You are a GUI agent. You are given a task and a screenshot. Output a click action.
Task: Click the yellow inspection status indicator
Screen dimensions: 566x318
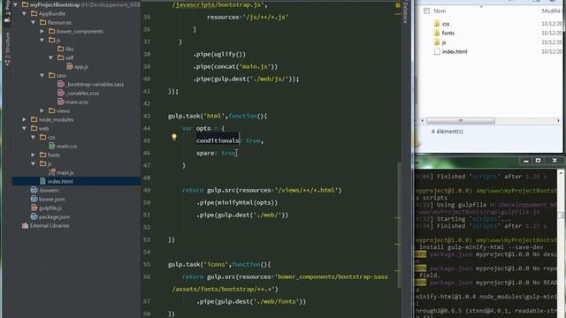[398, 5]
